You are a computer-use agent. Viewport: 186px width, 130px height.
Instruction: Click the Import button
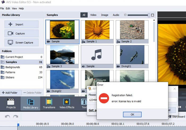[22, 24]
